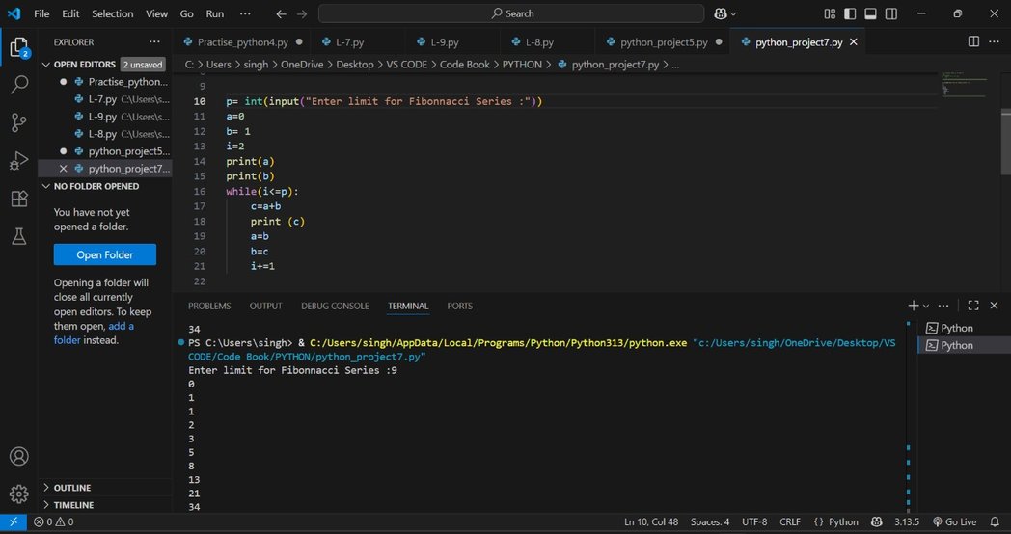Viewport: 1011px width, 534px height.
Task: Open the Explorer view in activity bar
Action: pos(18,47)
